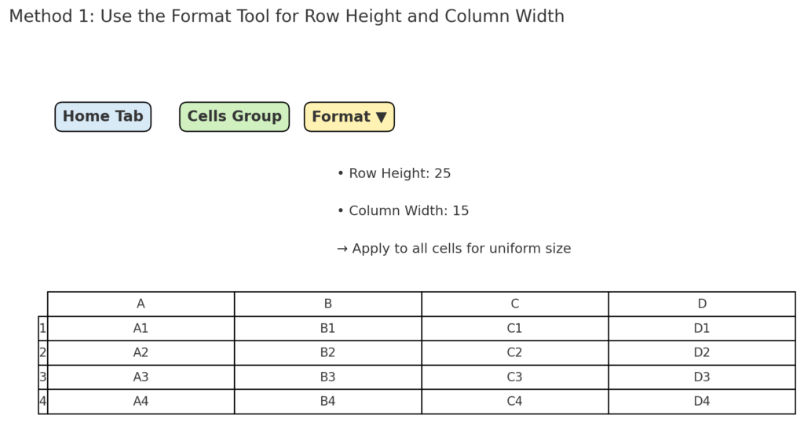Viewport: 804px width, 430px height.
Task: Select the column B header
Action: tap(328, 304)
